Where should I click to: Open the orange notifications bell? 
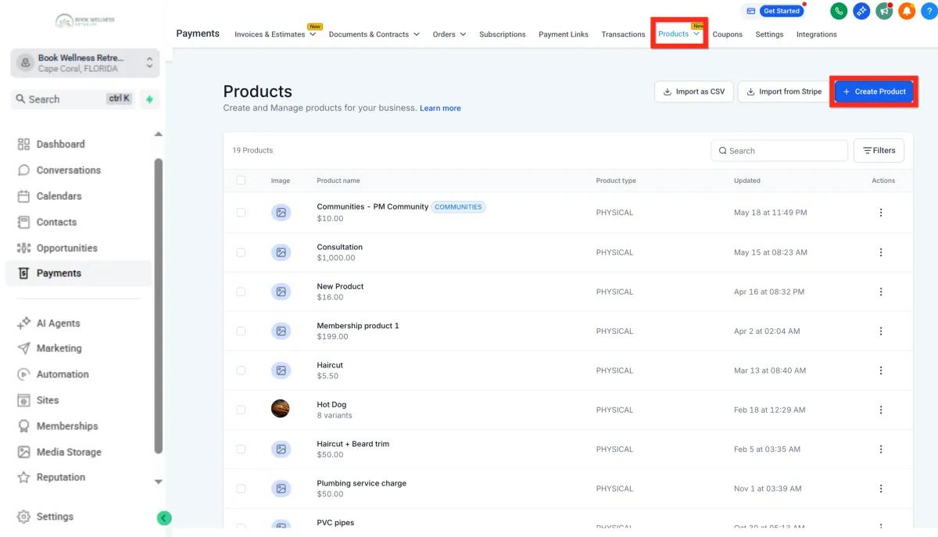click(x=907, y=11)
